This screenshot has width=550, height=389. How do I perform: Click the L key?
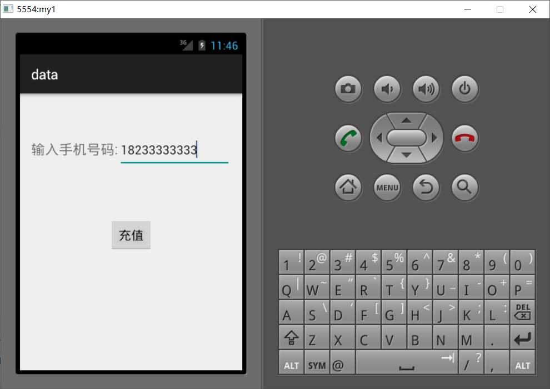pyautogui.click(x=497, y=312)
